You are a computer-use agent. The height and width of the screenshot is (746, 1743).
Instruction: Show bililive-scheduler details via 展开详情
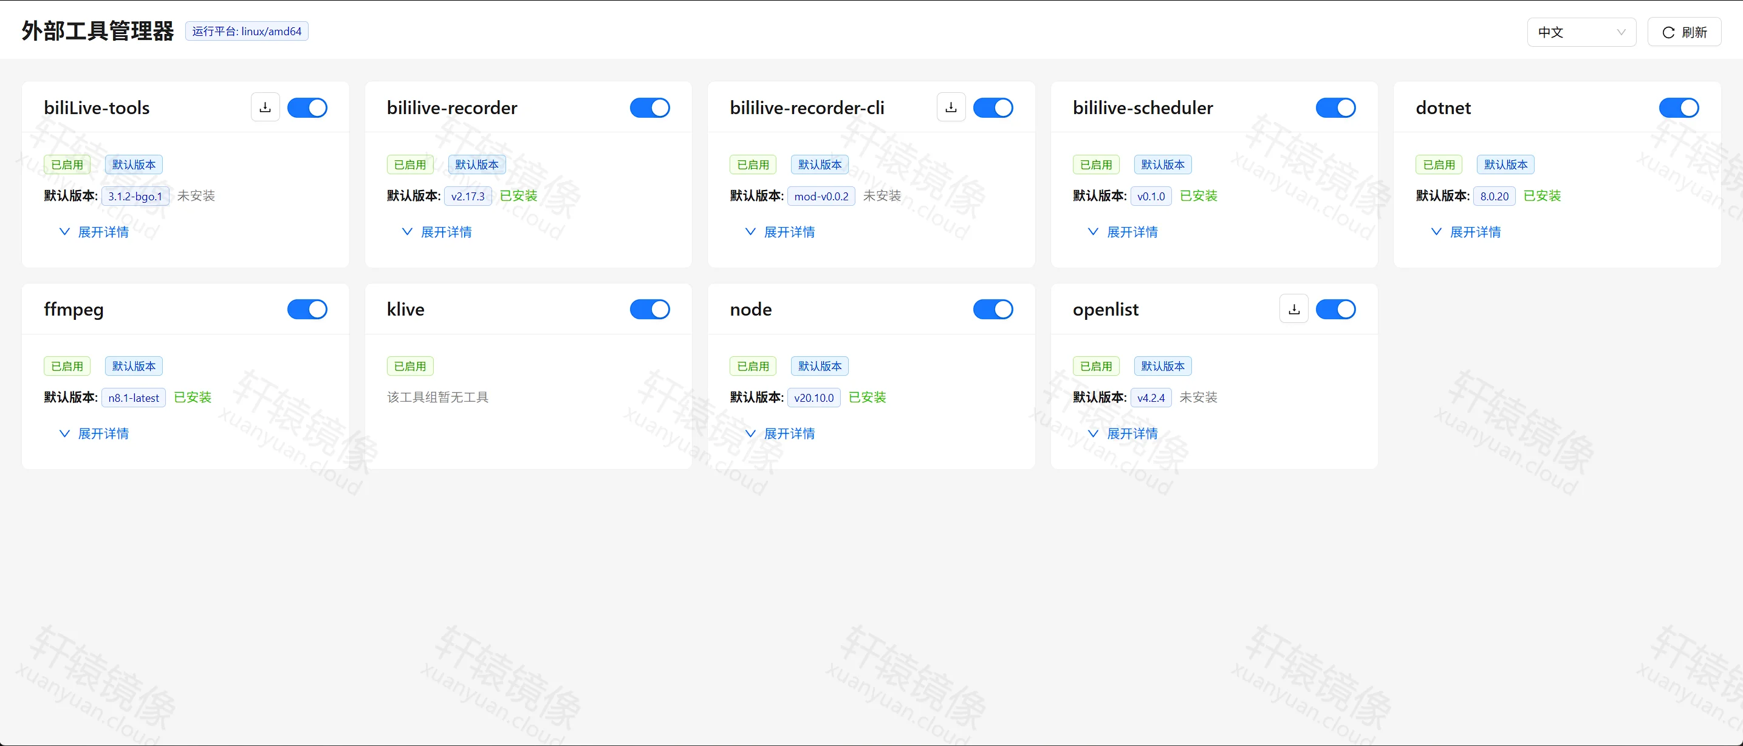pyautogui.click(x=1123, y=232)
